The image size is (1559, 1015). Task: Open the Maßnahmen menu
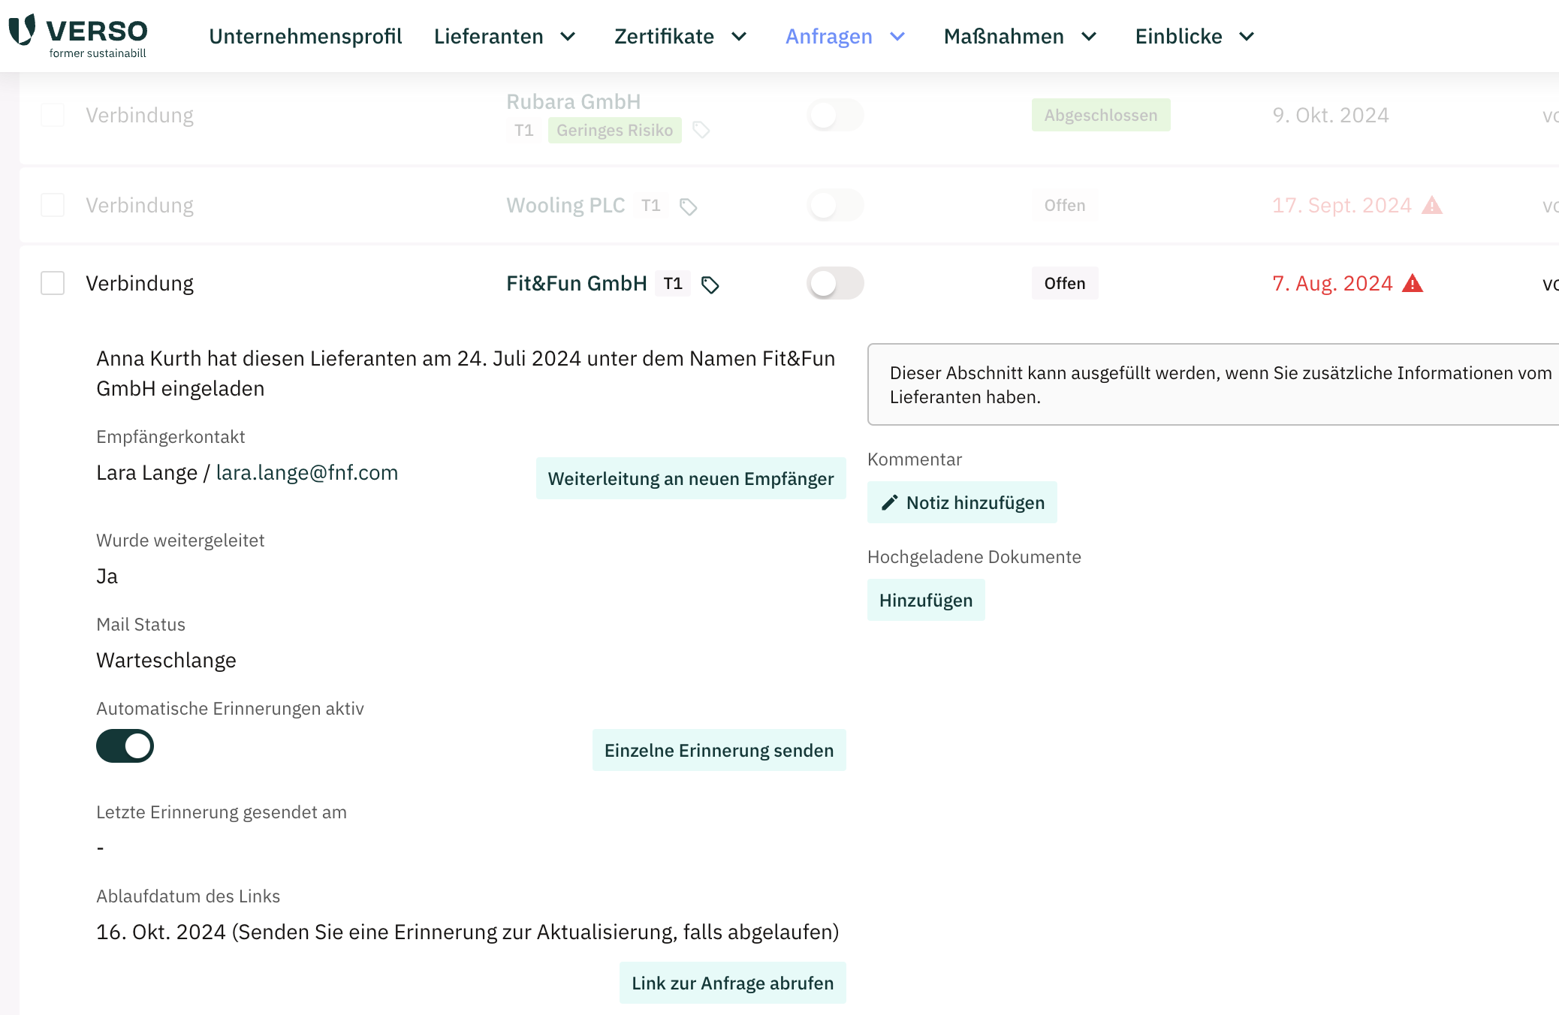(x=1004, y=36)
